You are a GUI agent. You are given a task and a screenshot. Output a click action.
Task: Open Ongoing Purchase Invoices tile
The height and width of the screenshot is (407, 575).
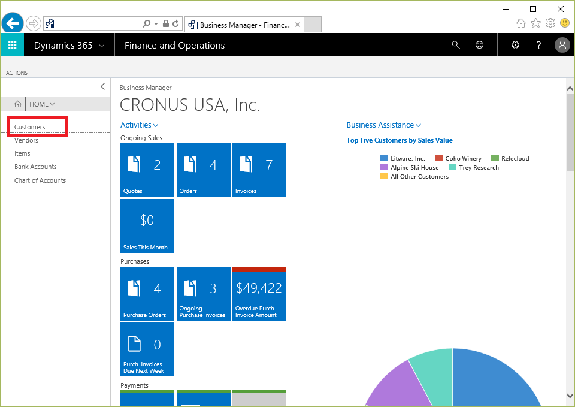[x=204, y=294]
